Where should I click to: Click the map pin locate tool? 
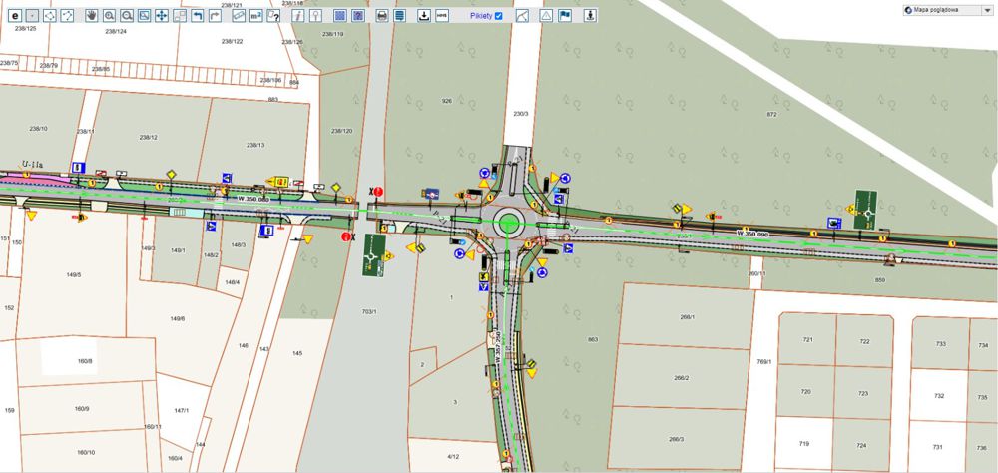click(x=315, y=16)
